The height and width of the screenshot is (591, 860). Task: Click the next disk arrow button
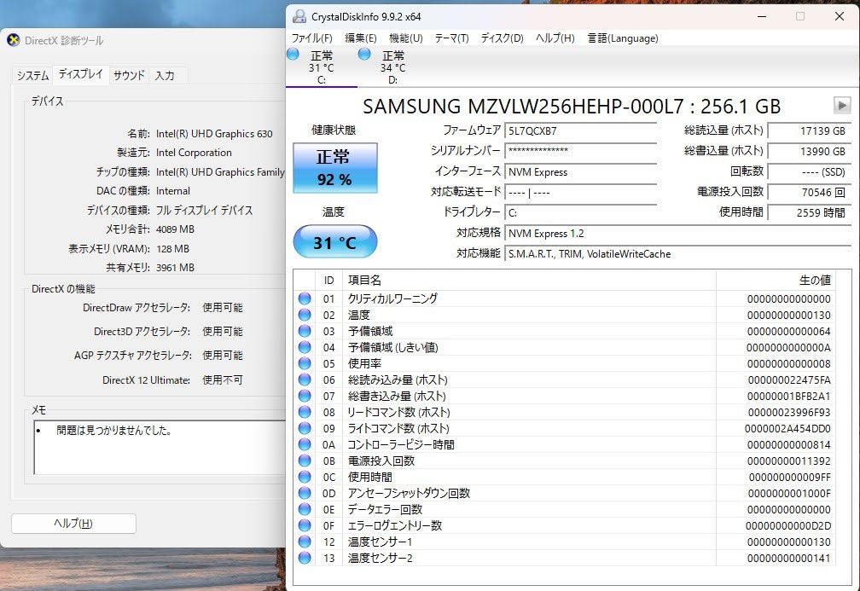pyautogui.click(x=842, y=105)
